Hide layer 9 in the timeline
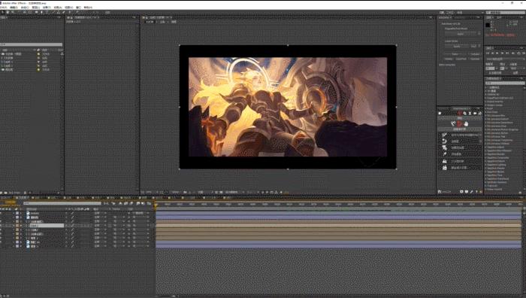This screenshot has height=298, width=526. (2, 246)
